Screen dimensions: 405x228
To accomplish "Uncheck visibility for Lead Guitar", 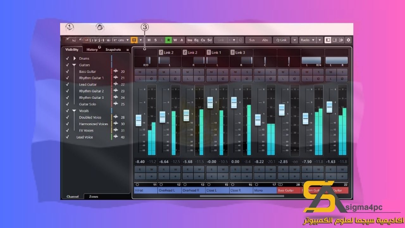I will coord(67,85).
